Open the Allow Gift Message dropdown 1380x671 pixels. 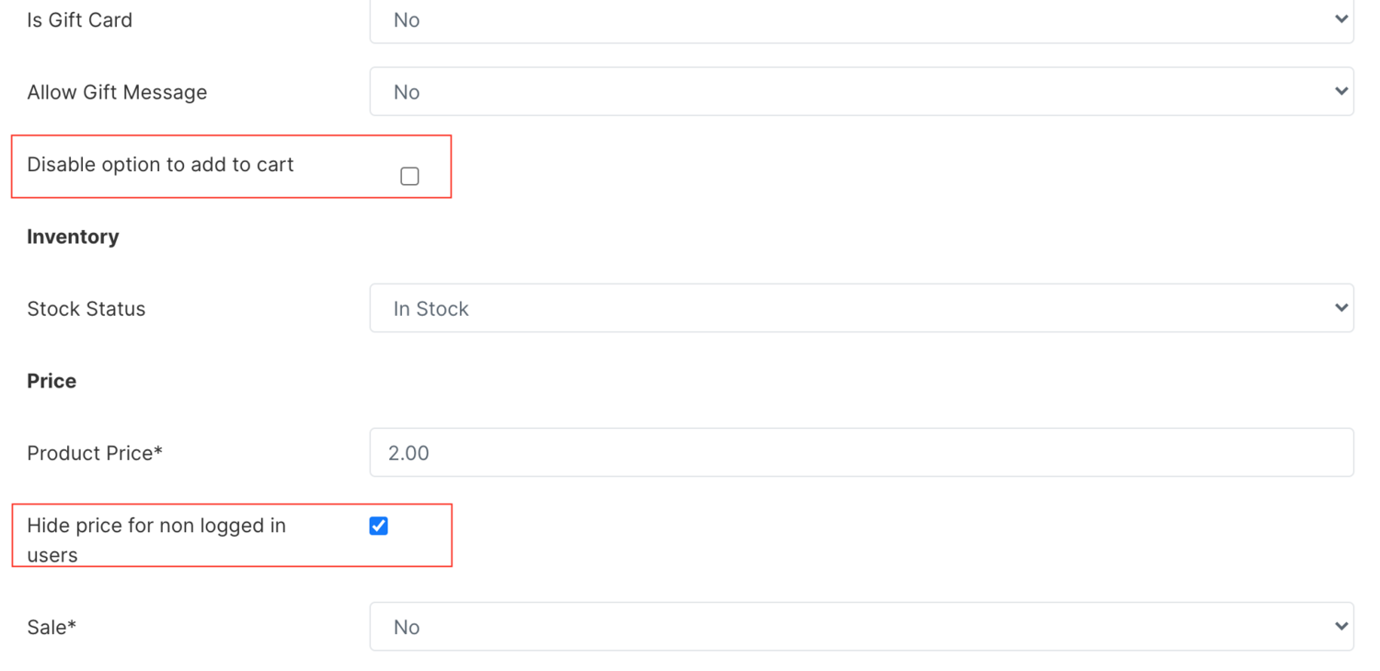[861, 91]
